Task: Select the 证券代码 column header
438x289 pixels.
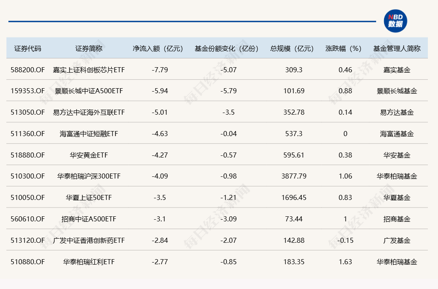Action: click(x=28, y=48)
